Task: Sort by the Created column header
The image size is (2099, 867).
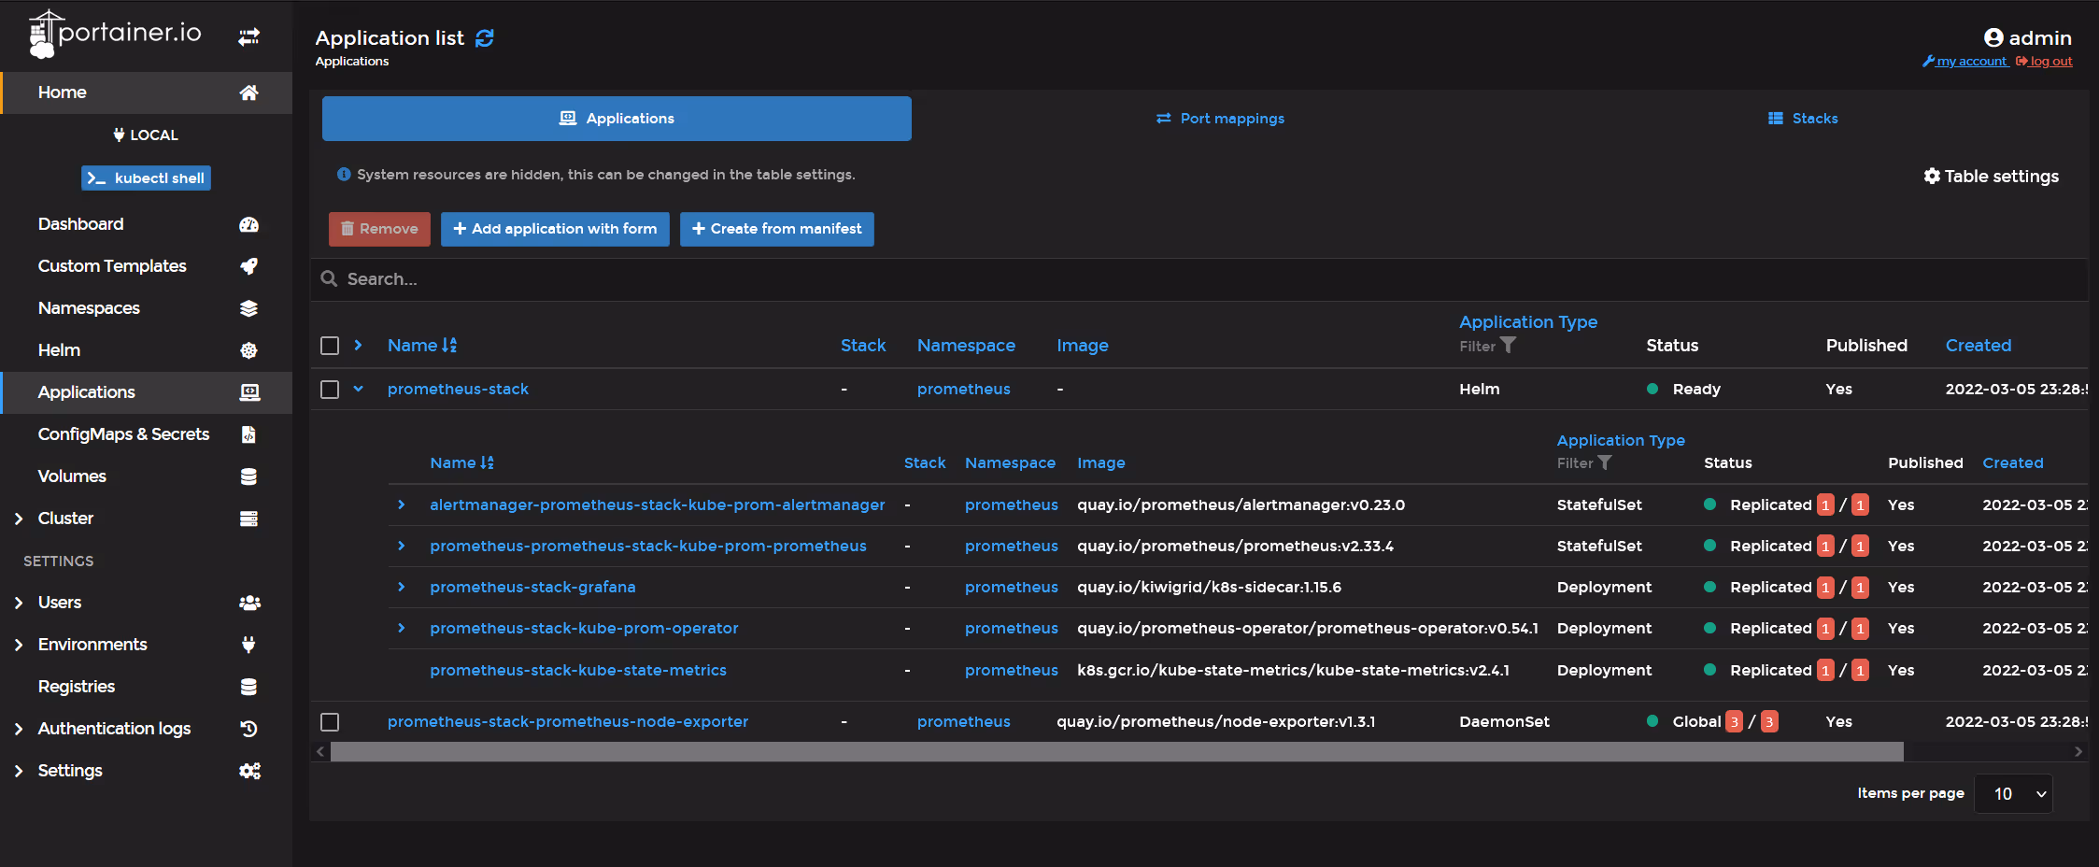Action: pos(1978,345)
